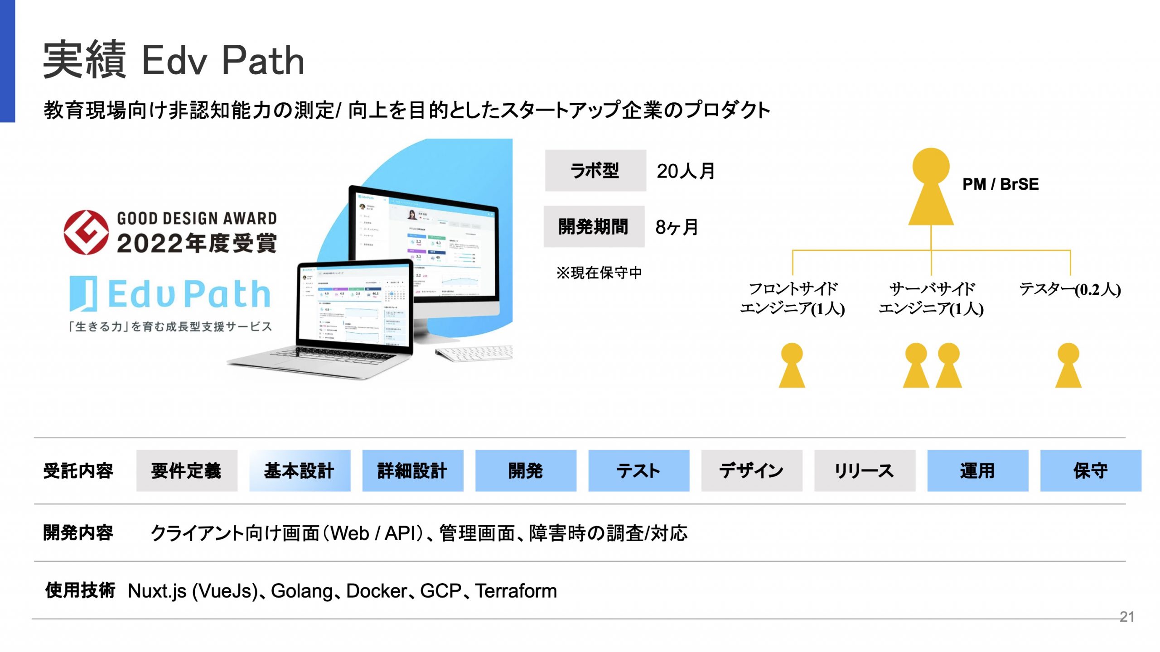Select the 詳細設計 phase box
This screenshot has height=652, width=1160.
click(x=412, y=471)
